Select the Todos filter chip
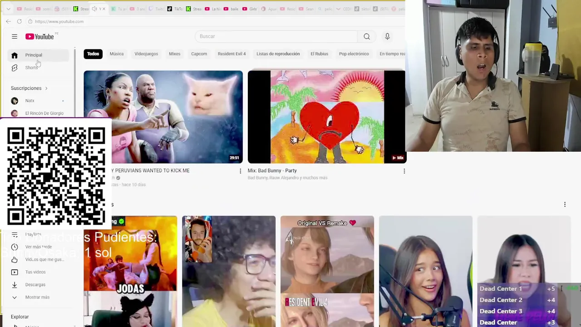581x327 pixels. click(x=93, y=54)
